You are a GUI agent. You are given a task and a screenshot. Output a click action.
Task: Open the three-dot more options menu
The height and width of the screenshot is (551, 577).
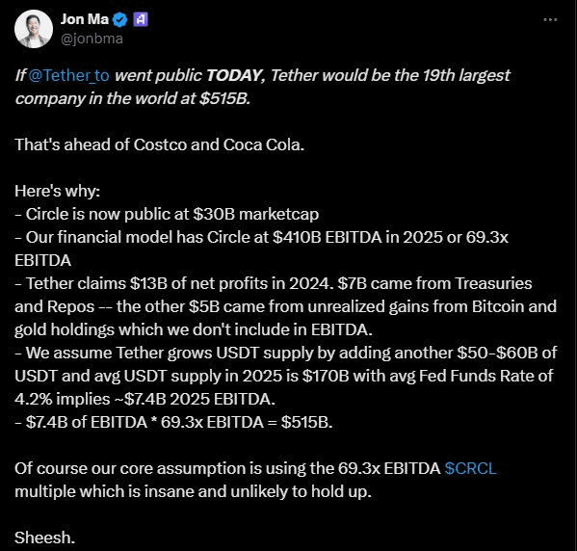coord(550,19)
